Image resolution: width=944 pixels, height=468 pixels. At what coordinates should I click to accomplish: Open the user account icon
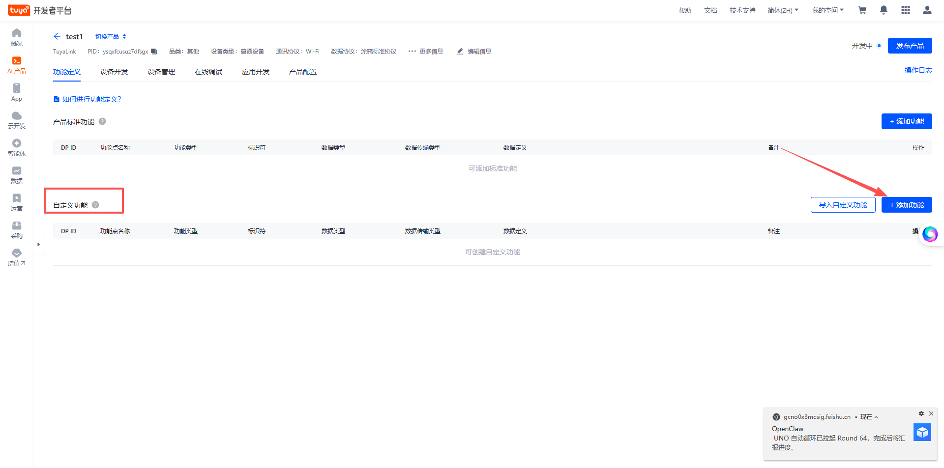coord(927,10)
